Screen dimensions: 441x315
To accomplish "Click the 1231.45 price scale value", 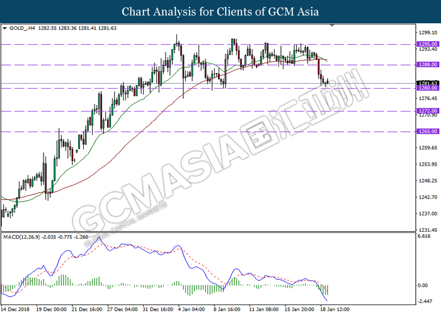I will point(428,230).
